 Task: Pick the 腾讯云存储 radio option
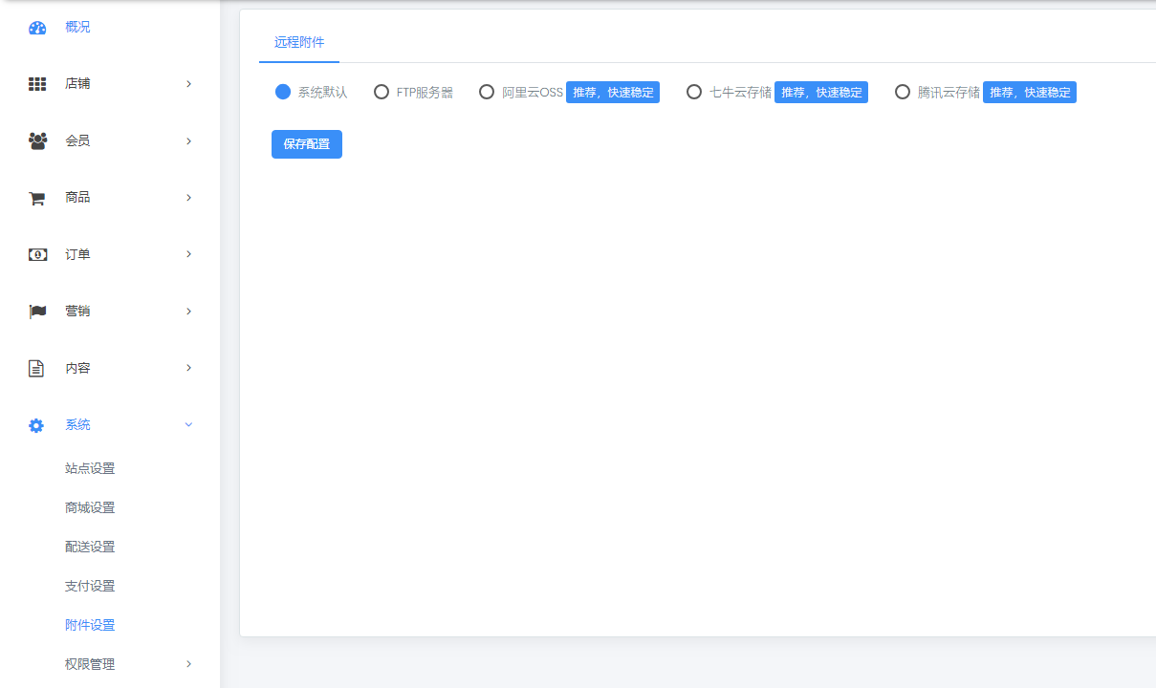903,92
